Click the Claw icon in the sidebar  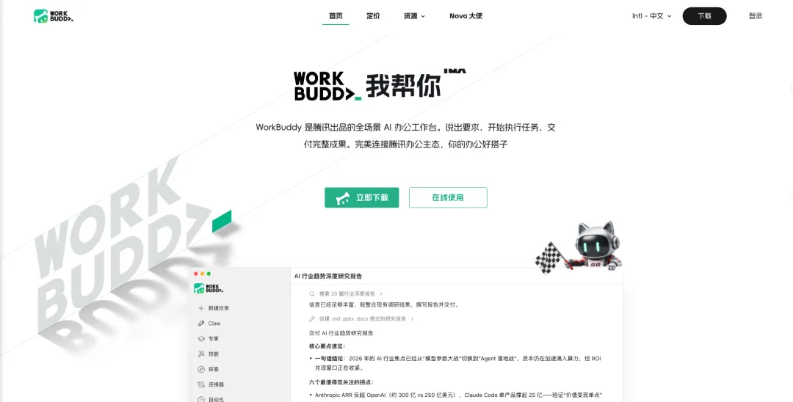[x=200, y=324]
